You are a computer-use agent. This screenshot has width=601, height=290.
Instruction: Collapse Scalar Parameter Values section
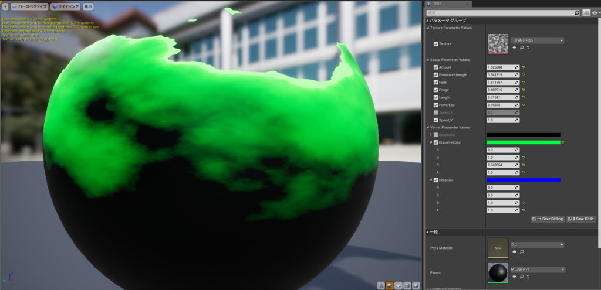[428, 60]
